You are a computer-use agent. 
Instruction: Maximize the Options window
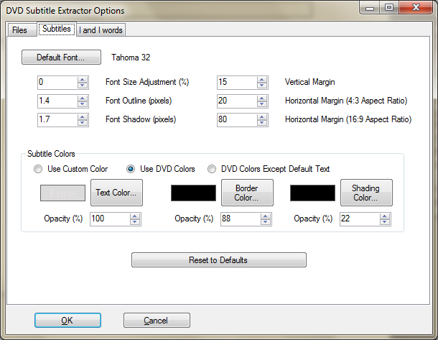click(x=389, y=8)
